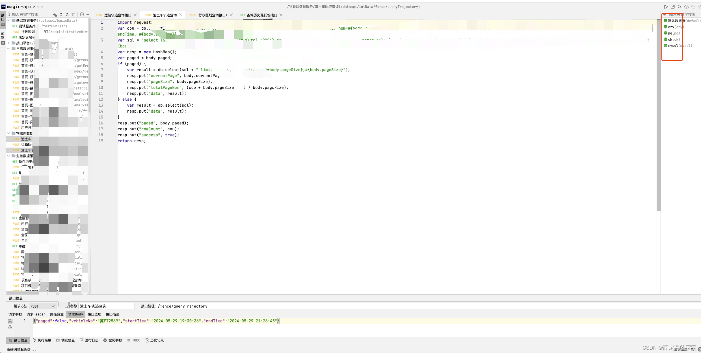The height and width of the screenshot is (353, 701).
Task: Expand the 接口平台 folder
Action: 8,43
